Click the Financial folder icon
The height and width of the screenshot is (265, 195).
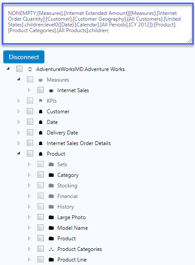tap(51, 196)
